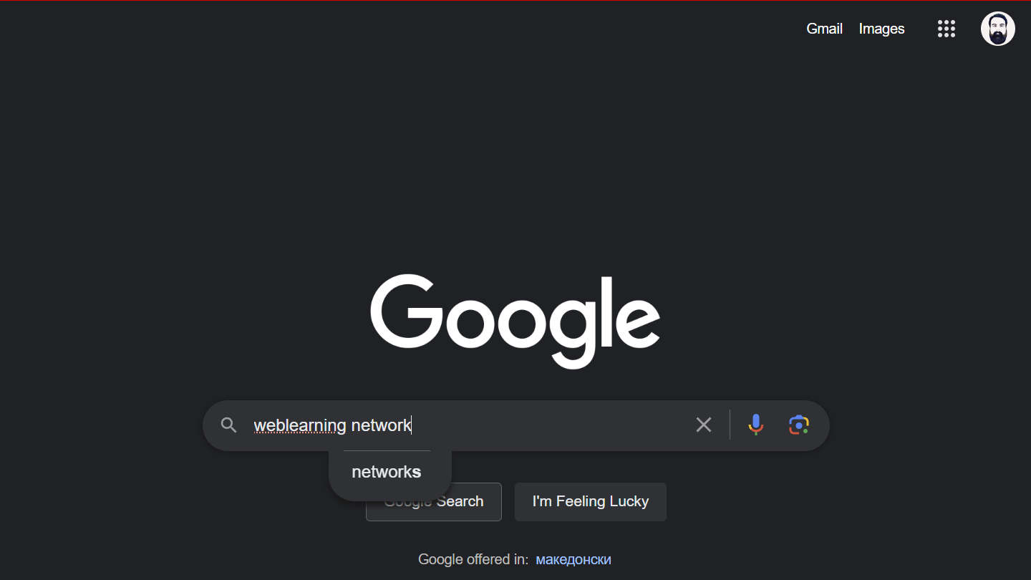Viewport: 1031px width, 580px height.
Task: Click the "Google offered in:" text
Action: coord(473,559)
